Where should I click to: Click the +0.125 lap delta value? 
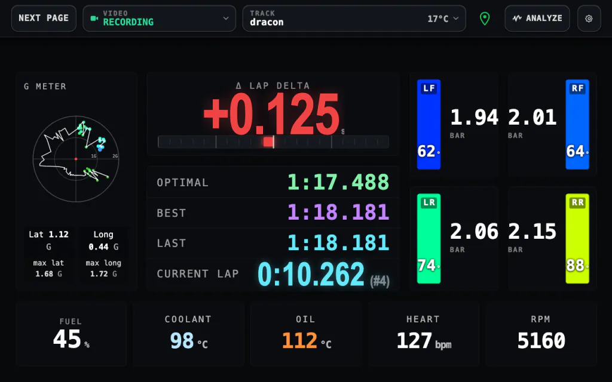tap(271, 114)
